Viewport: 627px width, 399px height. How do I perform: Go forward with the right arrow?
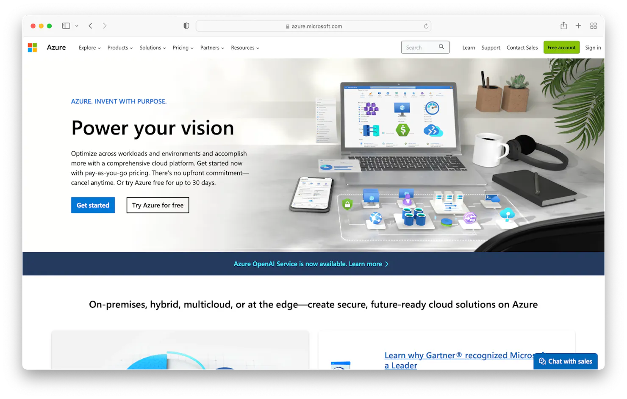(x=105, y=26)
